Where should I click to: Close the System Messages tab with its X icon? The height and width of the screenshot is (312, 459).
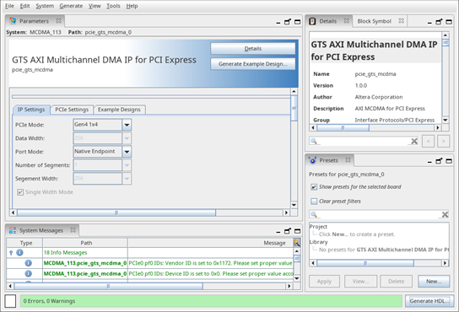(x=73, y=230)
